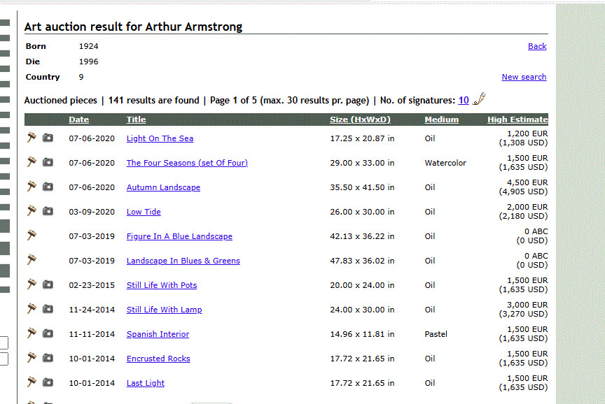Viewport: 605px width, 404px height.
Task: Click the Watercolor medium cell
Action: tap(445, 163)
